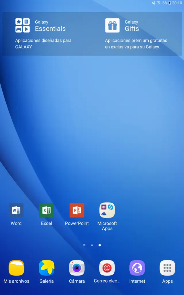Tap the 20:10 clock in status bar

pyautogui.click(x=177, y=3)
